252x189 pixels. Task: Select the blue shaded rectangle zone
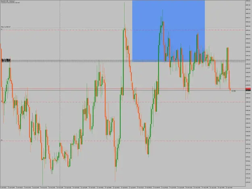[x=169, y=31]
